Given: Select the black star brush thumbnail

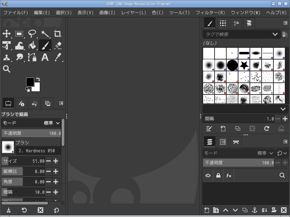Looking at the screenshot, I should 244,65.
